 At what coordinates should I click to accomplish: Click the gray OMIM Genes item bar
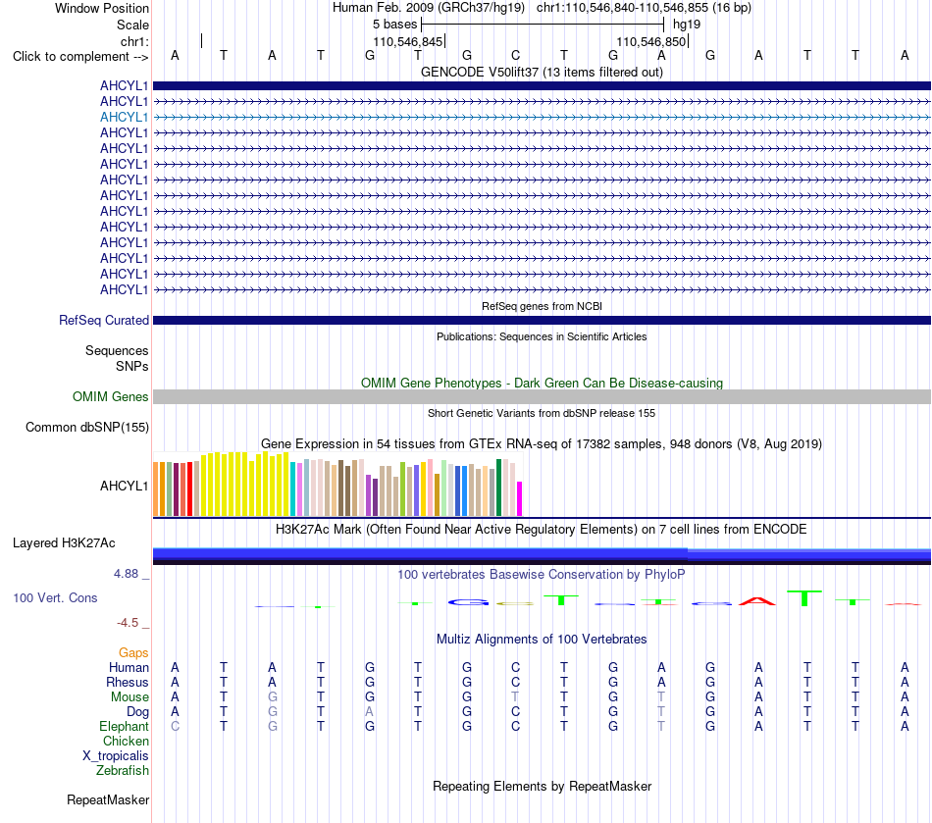[x=542, y=397]
